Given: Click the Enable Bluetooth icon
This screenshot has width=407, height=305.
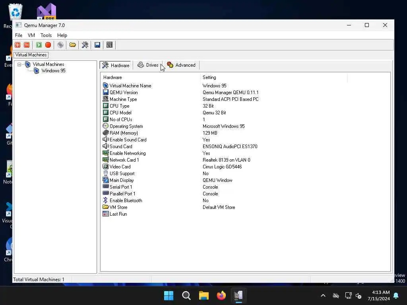Looking at the screenshot, I should pyautogui.click(x=105, y=200).
